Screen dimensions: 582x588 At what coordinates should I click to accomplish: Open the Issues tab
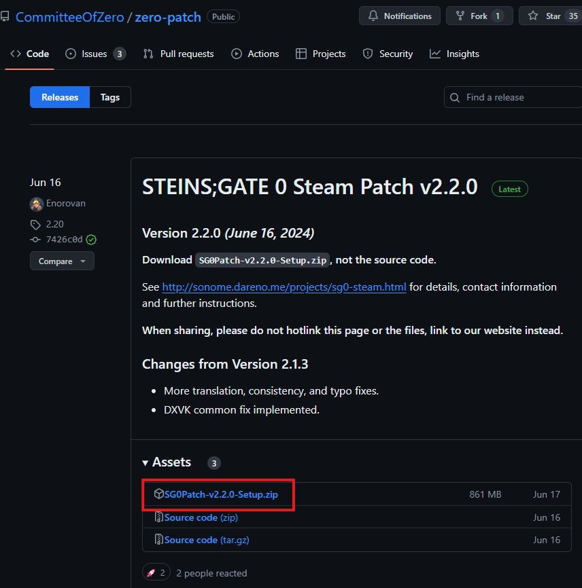click(x=95, y=54)
